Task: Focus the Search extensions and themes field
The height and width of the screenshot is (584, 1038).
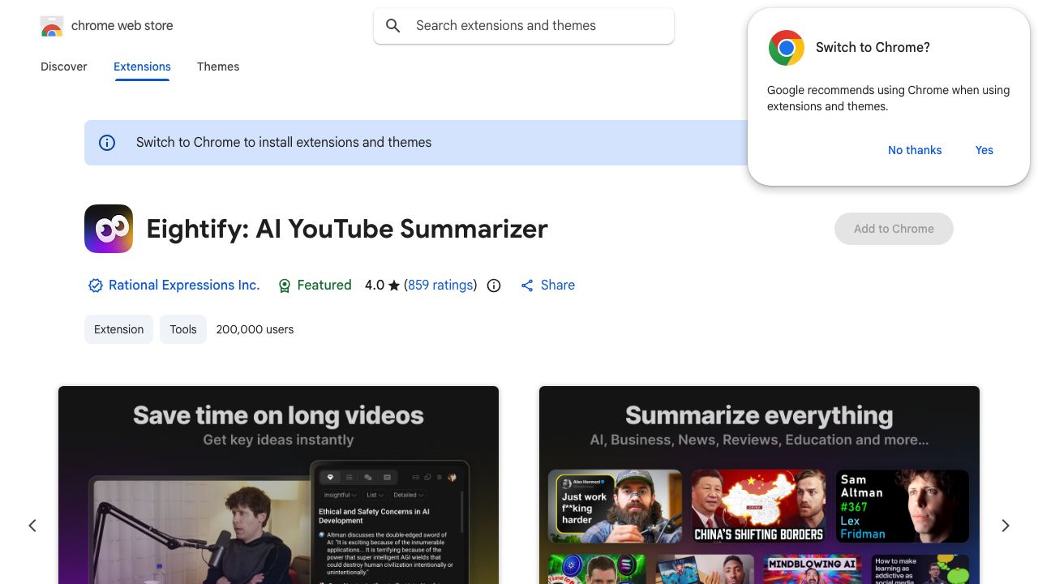Action: [x=524, y=26]
